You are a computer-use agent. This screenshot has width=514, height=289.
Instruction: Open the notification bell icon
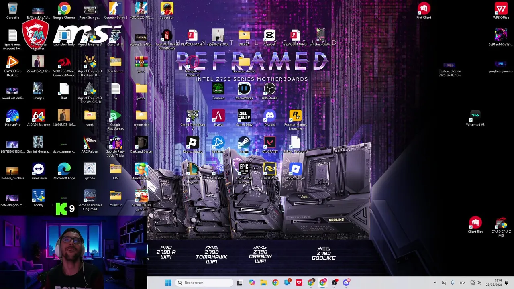tap(506, 283)
